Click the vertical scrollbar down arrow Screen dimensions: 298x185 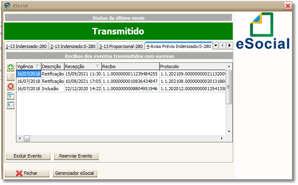[x=229, y=132]
